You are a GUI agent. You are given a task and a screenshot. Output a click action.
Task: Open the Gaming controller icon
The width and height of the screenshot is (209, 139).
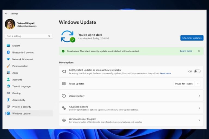(8, 93)
